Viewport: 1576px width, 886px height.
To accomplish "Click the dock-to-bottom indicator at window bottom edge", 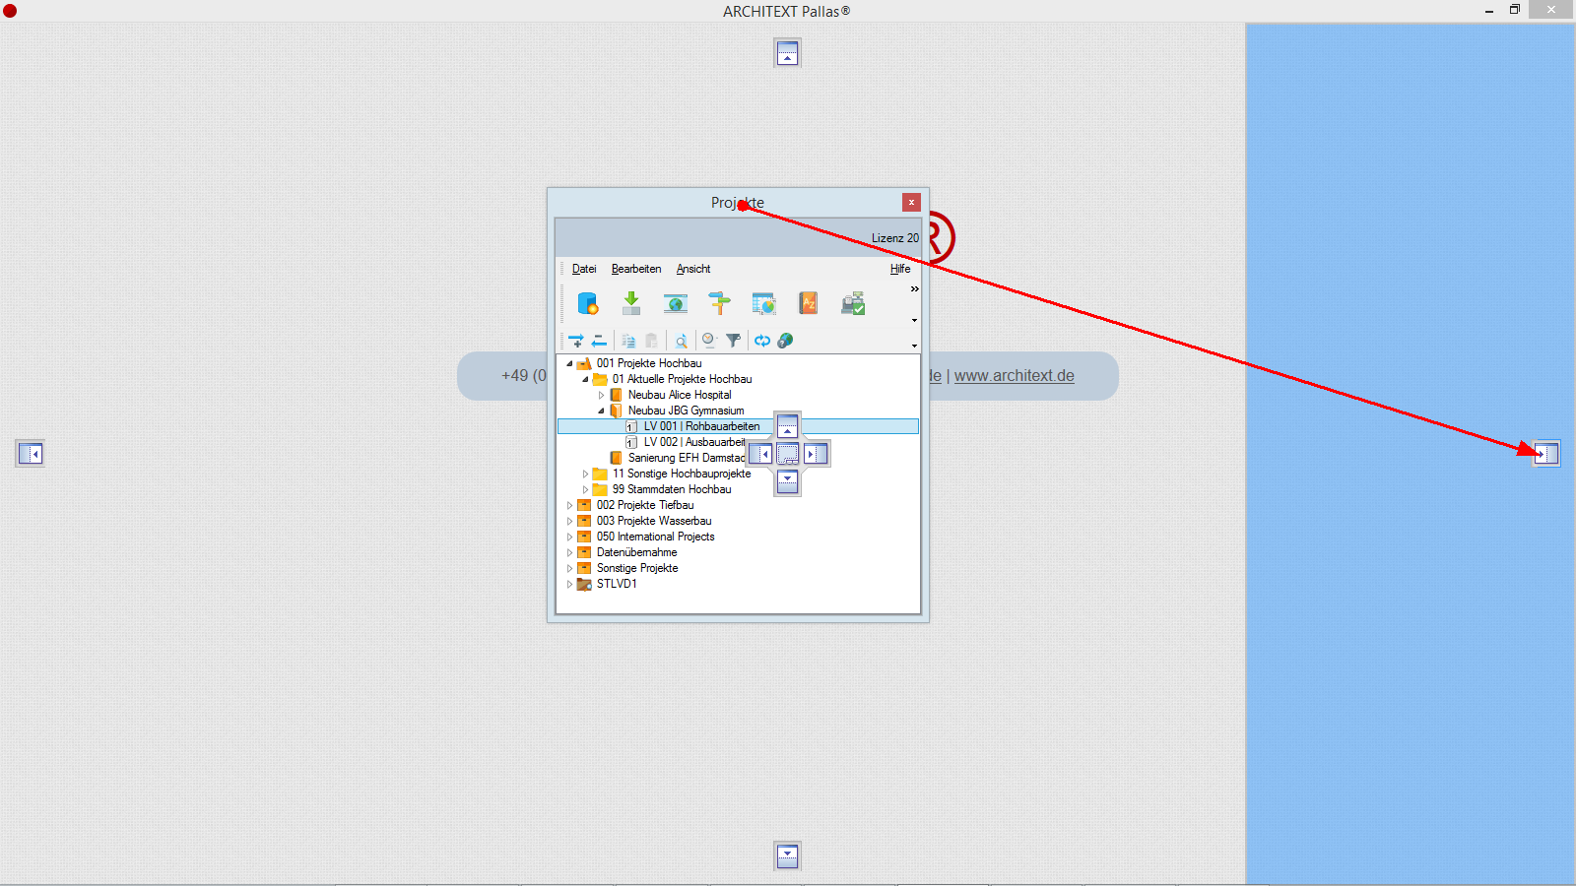I will pyautogui.click(x=787, y=856).
